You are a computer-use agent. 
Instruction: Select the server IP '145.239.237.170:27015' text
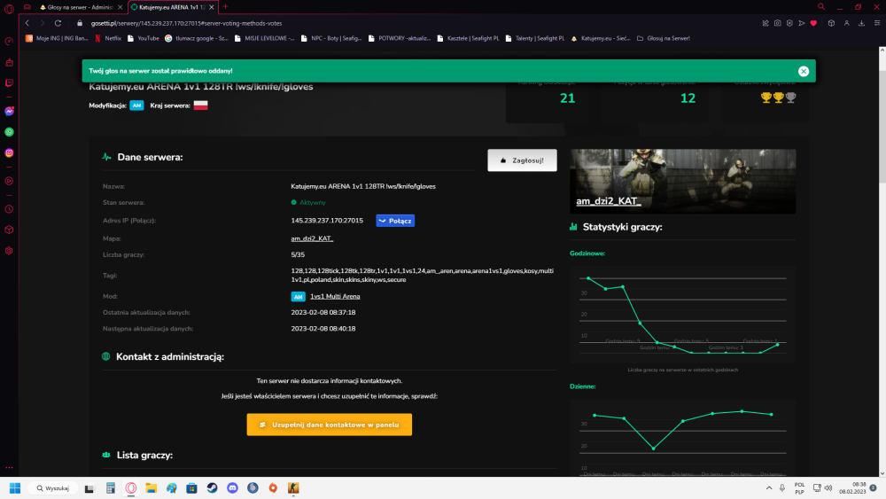click(x=327, y=221)
